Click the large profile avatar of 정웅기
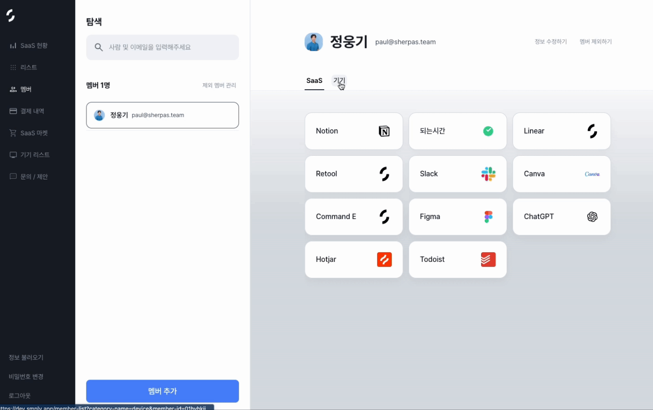Viewport: 653px width, 410px height. click(x=314, y=42)
